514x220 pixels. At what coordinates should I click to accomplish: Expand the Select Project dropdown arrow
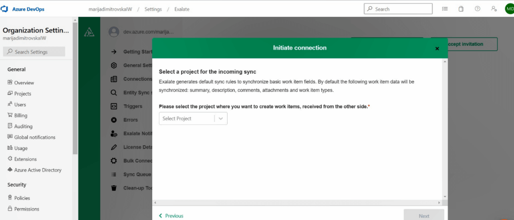tap(221, 119)
